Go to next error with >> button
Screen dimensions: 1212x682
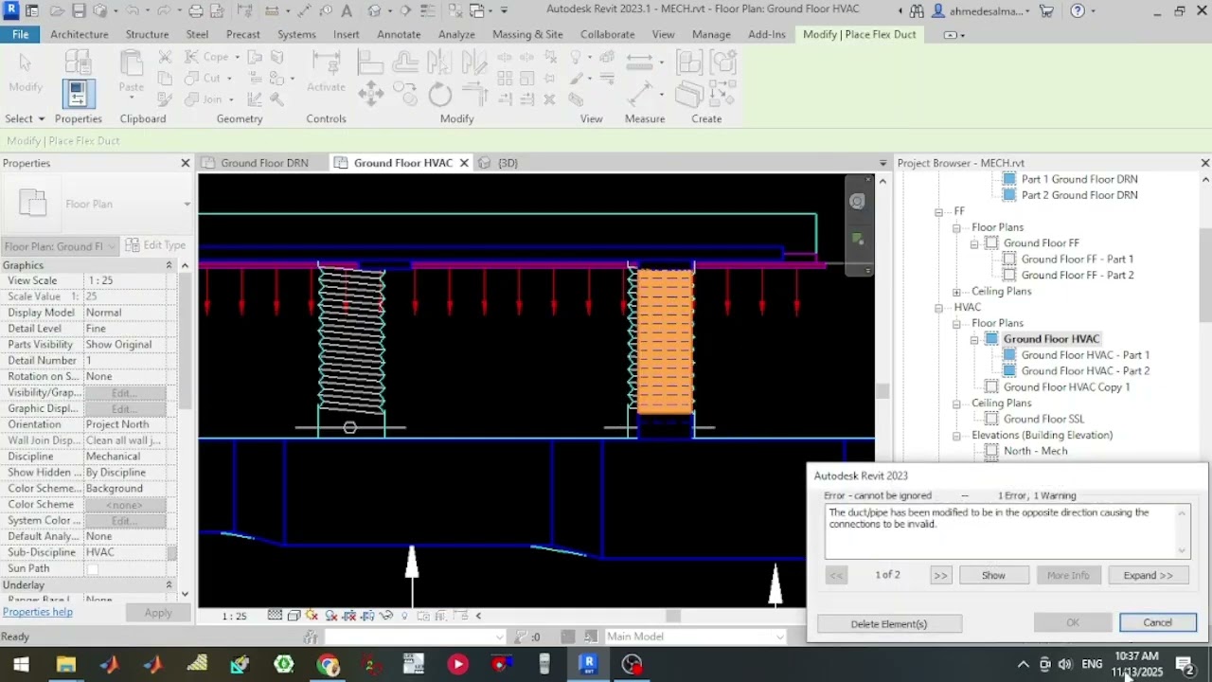click(940, 575)
